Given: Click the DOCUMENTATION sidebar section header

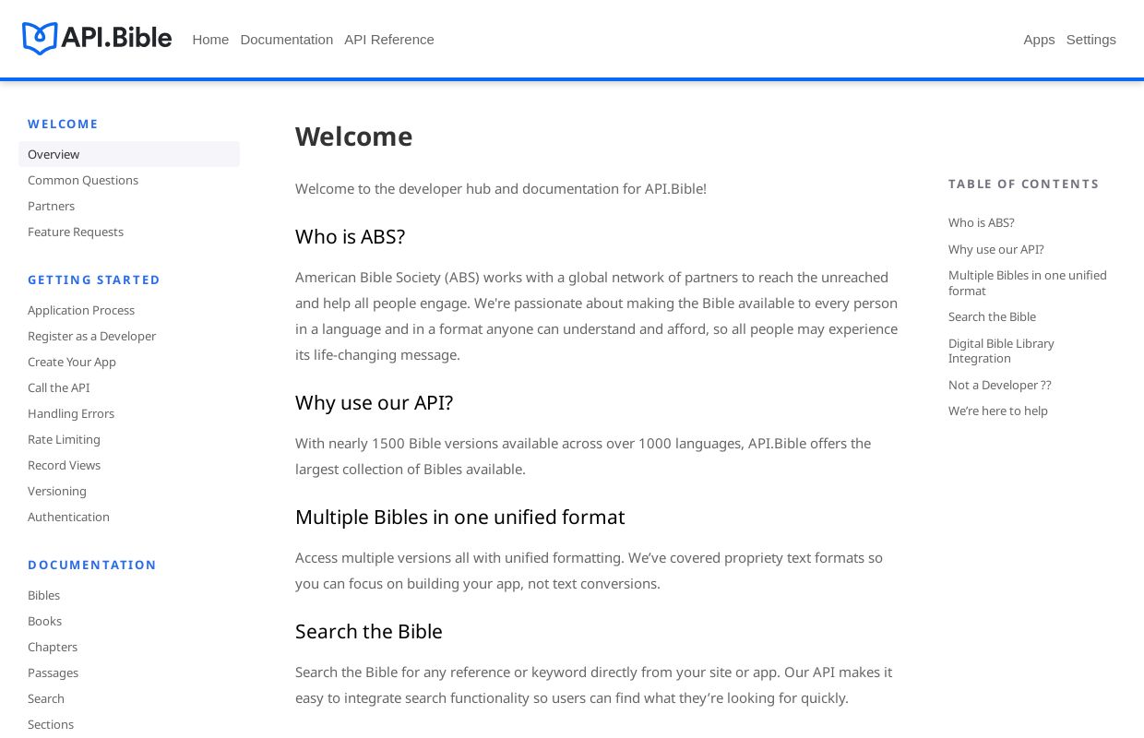Looking at the screenshot, I should coord(92,565).
